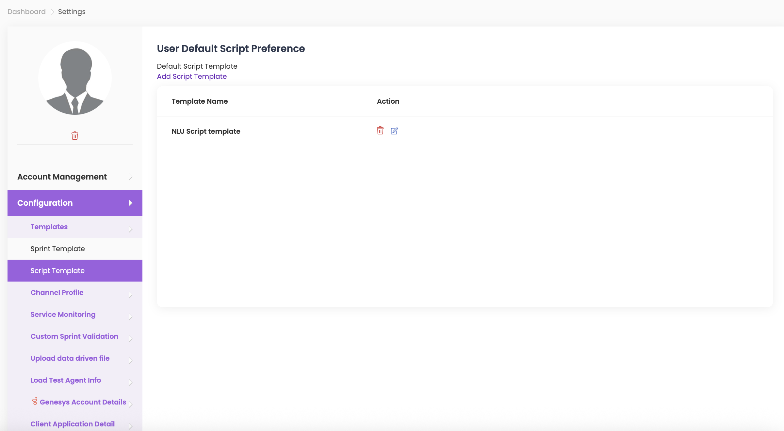Click the Genesys logo icon

click(35, 401)
